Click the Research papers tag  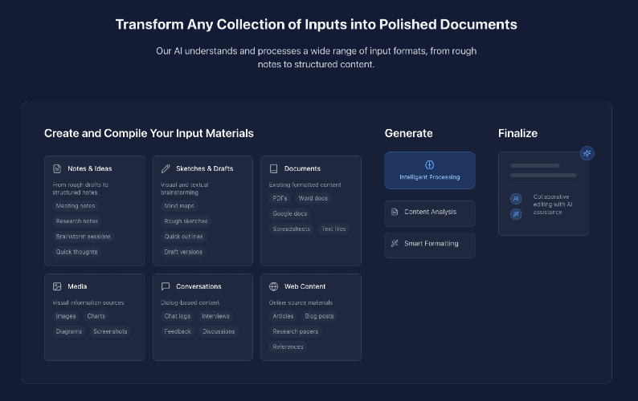point(296,331)
